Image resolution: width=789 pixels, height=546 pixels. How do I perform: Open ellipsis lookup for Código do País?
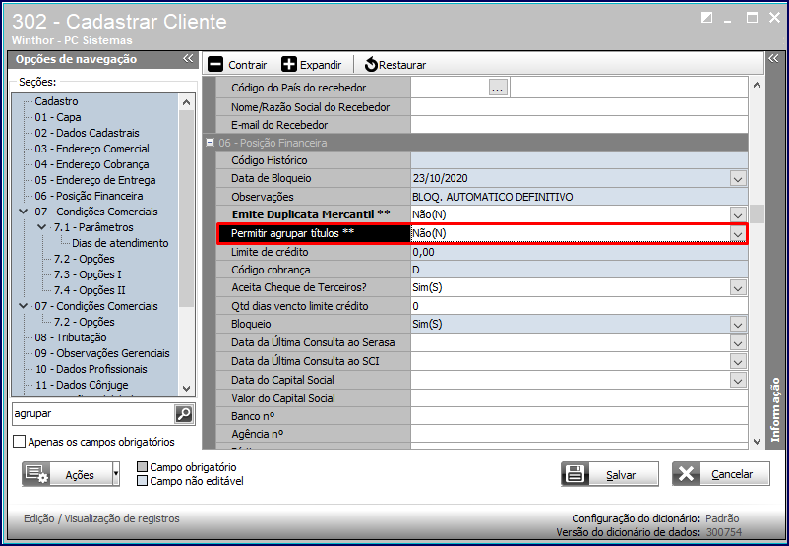tap(498, 87)
